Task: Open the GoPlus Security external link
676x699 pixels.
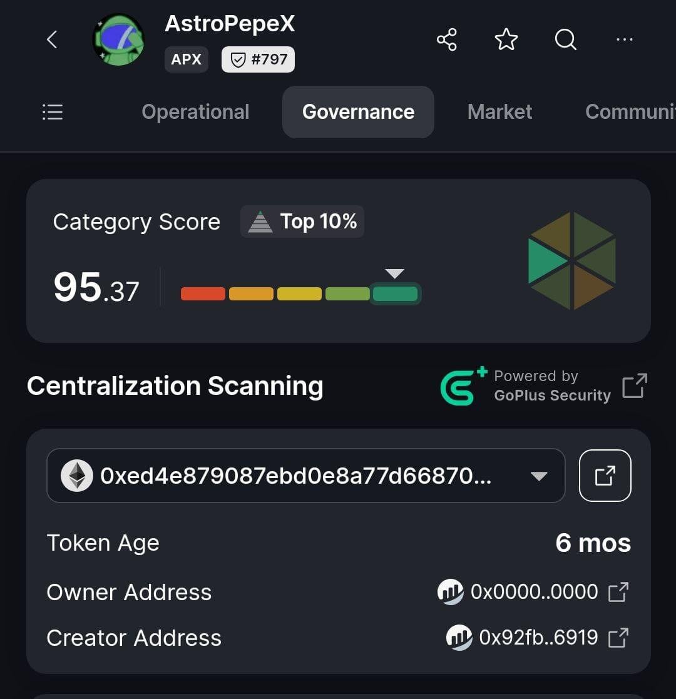Action: (x=635, y=385)
